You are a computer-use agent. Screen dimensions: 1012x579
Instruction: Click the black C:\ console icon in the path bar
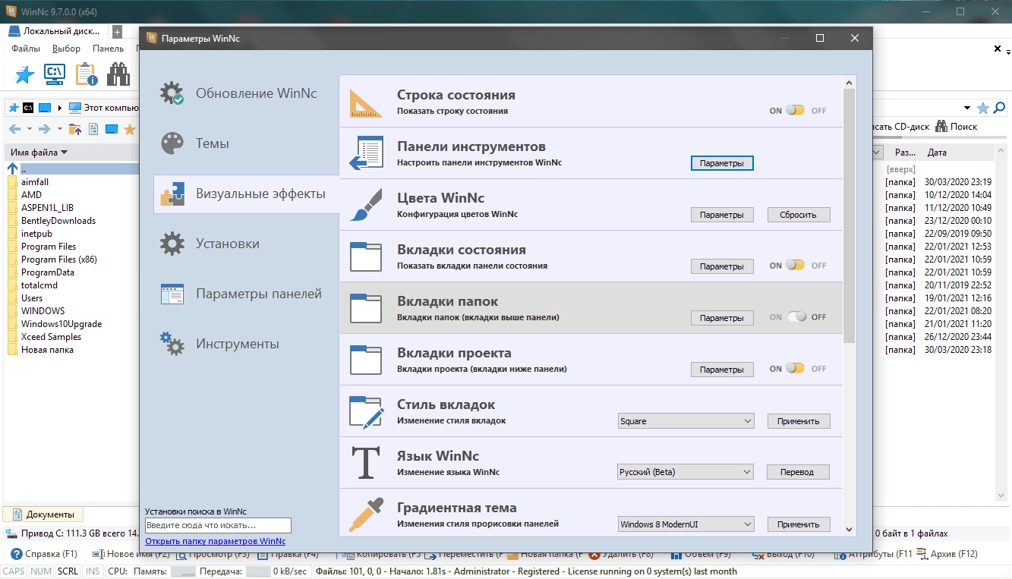[x=28, y=108]
